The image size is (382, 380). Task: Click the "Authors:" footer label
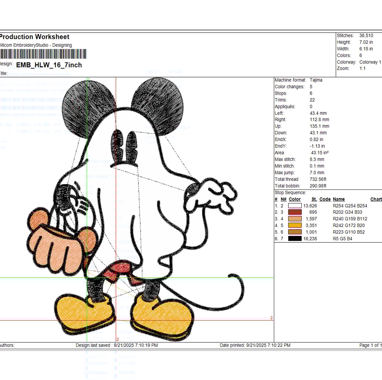point(7,345)
